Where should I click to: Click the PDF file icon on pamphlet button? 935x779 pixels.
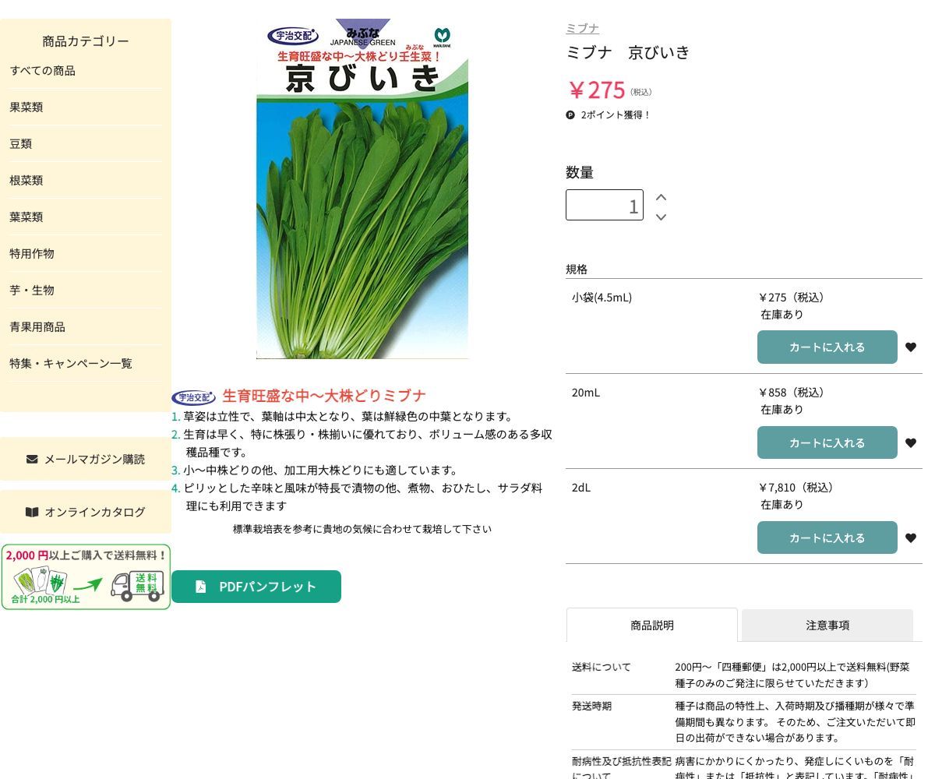(200, 587)
